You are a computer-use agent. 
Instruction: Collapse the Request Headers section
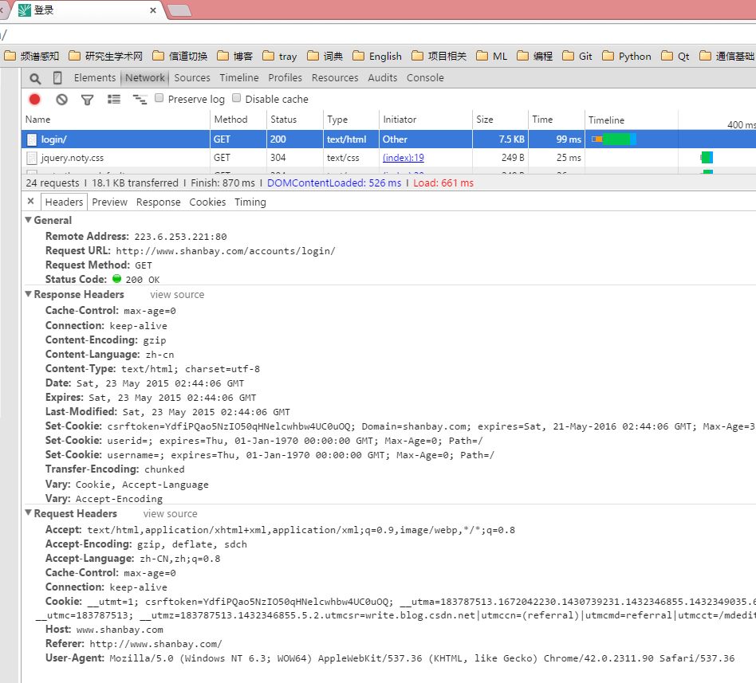tap(29, 513)
